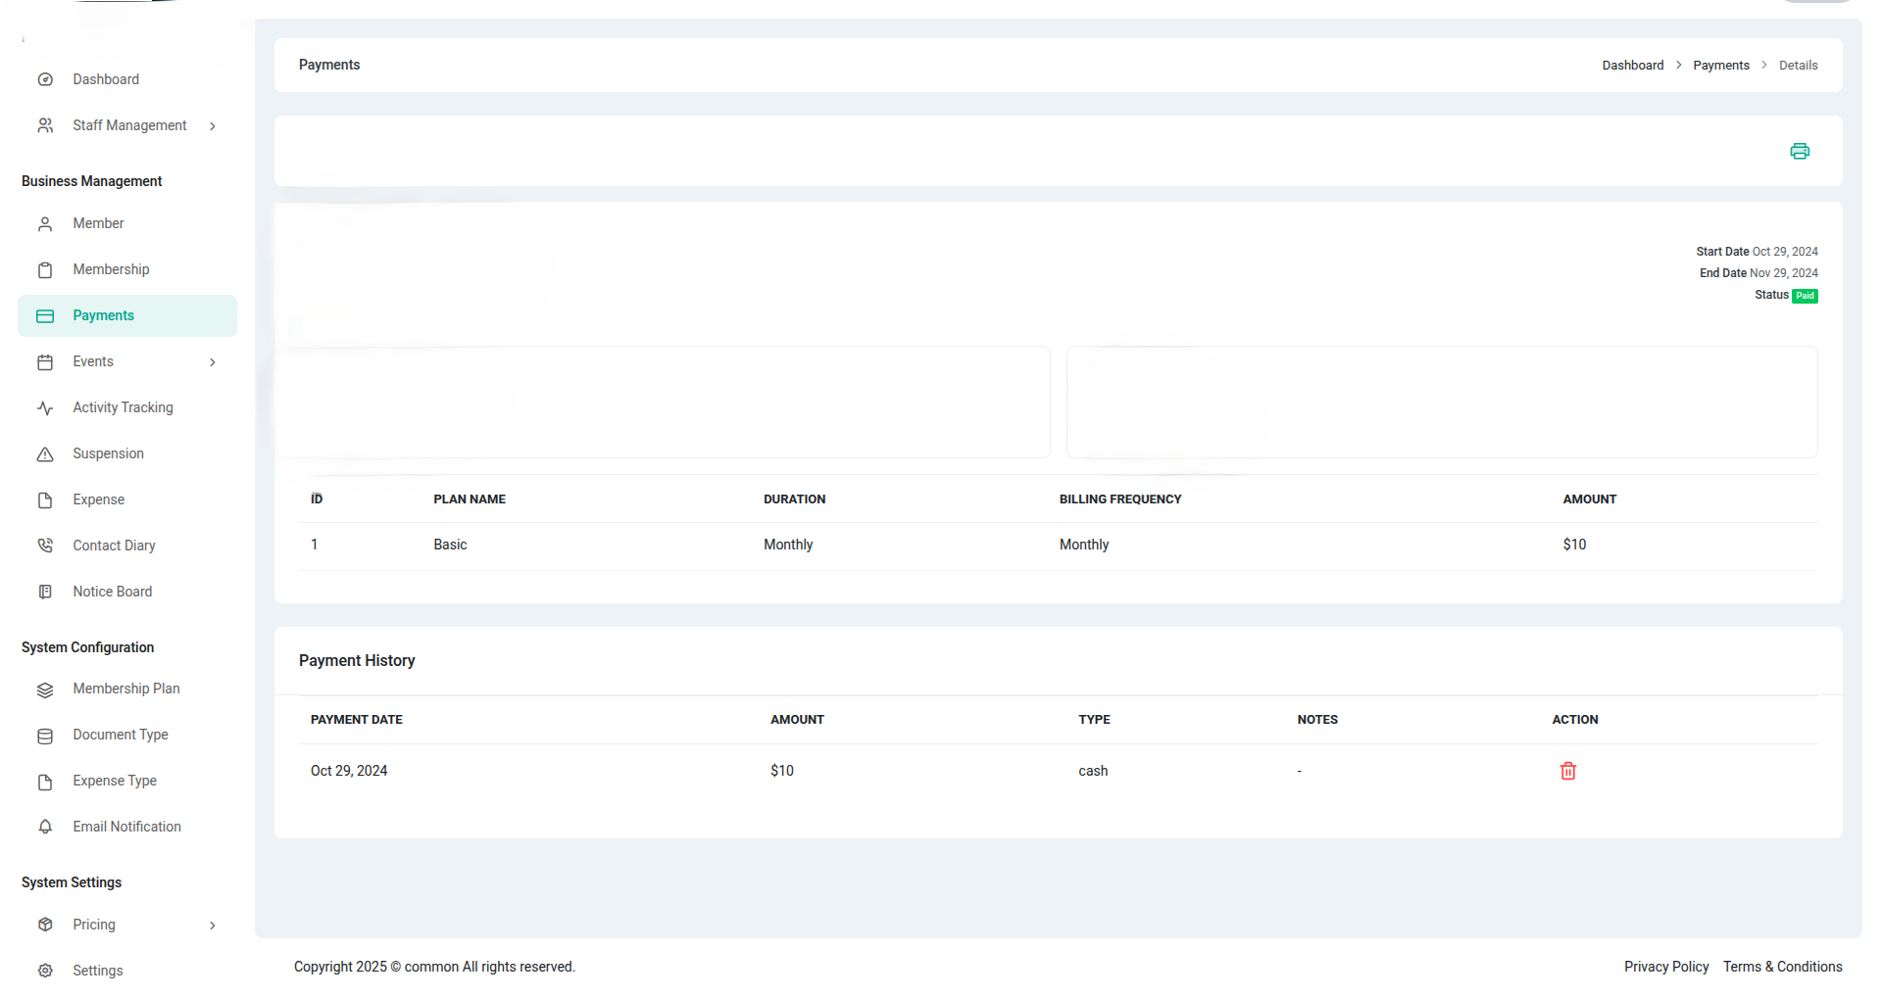This screenshot has width=1882, height=998.
Task: Click the $10 amount in the plan row
Action: (1574, 545)
